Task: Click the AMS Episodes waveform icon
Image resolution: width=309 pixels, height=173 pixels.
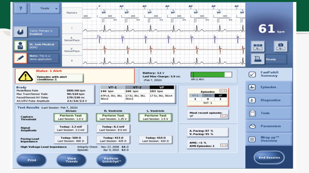Action: click(224, 146)
